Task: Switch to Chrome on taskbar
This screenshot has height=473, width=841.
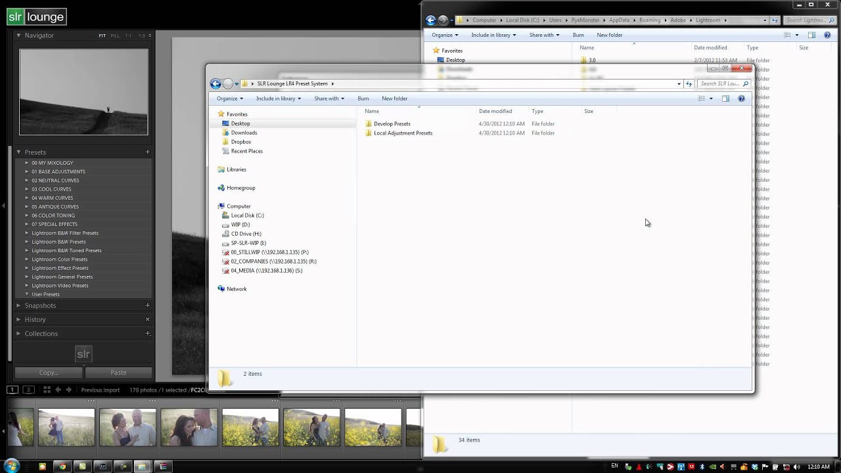Action: tap(62, 466)
